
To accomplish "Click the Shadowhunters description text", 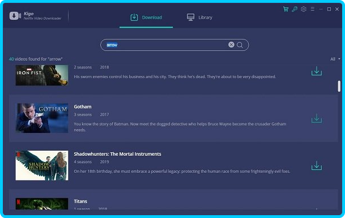I will (182, 172).
